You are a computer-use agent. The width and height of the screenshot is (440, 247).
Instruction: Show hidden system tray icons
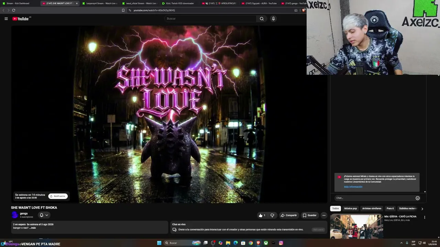click(x=401, y=243)
